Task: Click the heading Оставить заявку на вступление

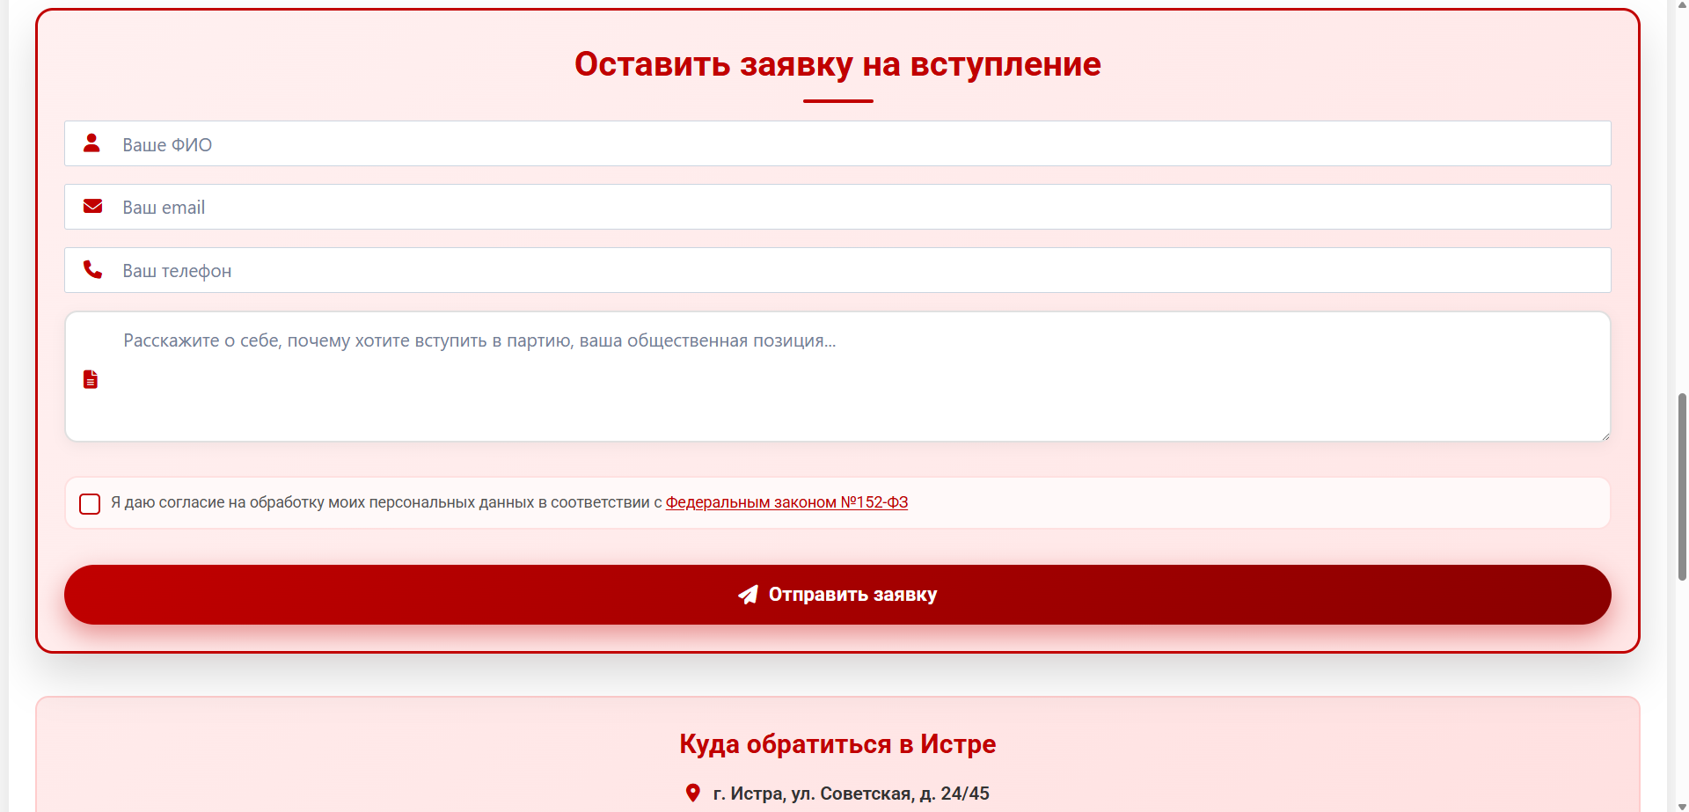Action: 837,64
